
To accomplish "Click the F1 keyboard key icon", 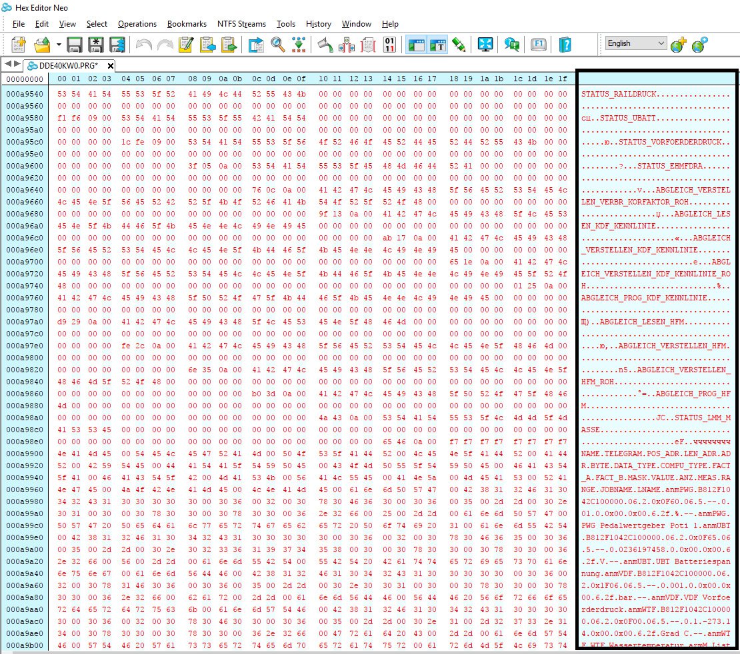I will [538, 45].
